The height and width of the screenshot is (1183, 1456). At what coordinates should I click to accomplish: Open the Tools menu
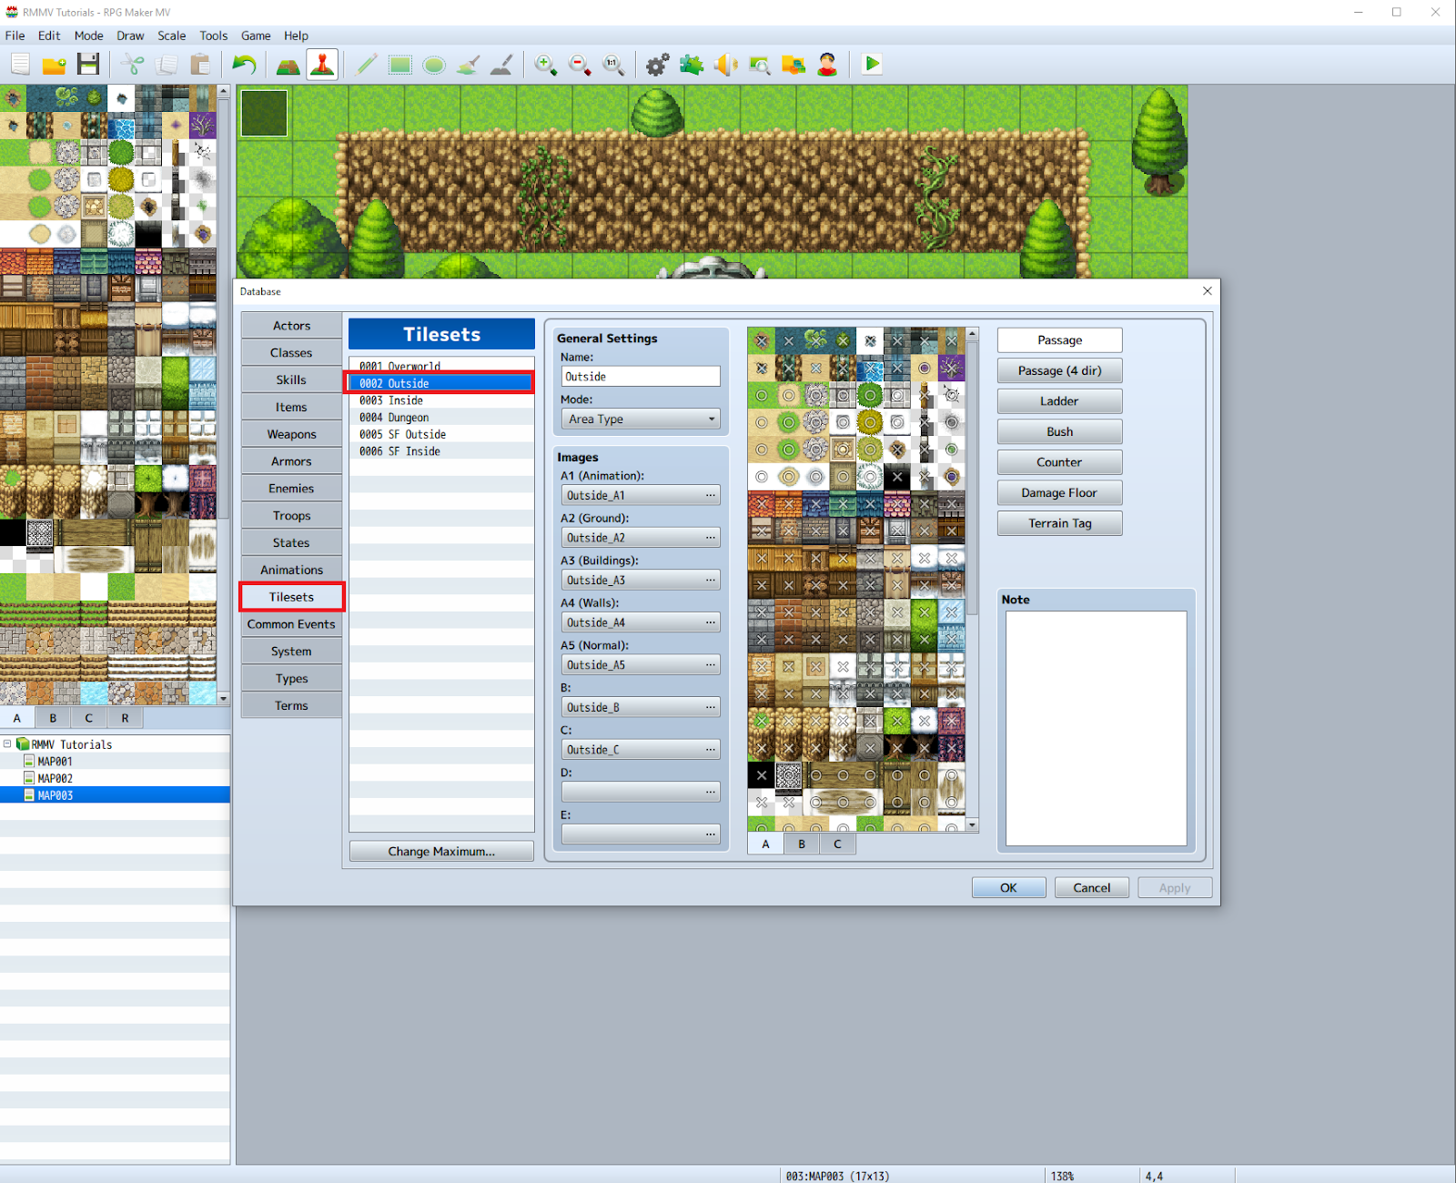coord(214,35)
